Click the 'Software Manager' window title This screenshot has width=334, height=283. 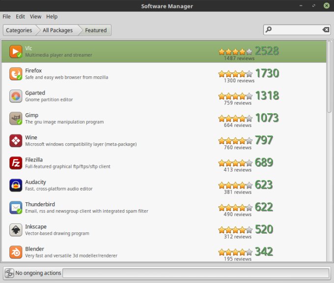click(167, 6)
